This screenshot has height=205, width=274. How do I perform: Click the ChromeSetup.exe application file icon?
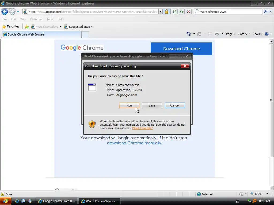click(x=92, y=88)
